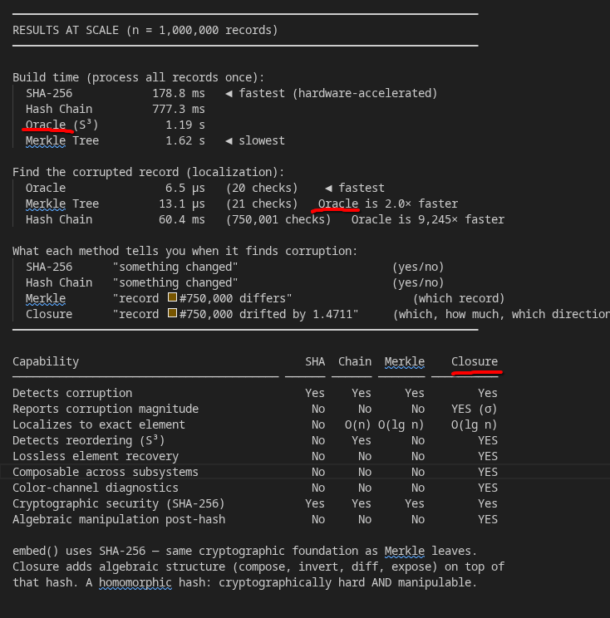The image size is (610, 618).
Task: Click the color swatch before "#750,000 drifted by 1.4711"
Action: click(x=172, y=313)
